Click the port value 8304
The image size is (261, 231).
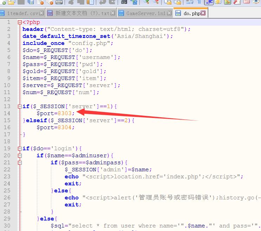pos(65,127)
